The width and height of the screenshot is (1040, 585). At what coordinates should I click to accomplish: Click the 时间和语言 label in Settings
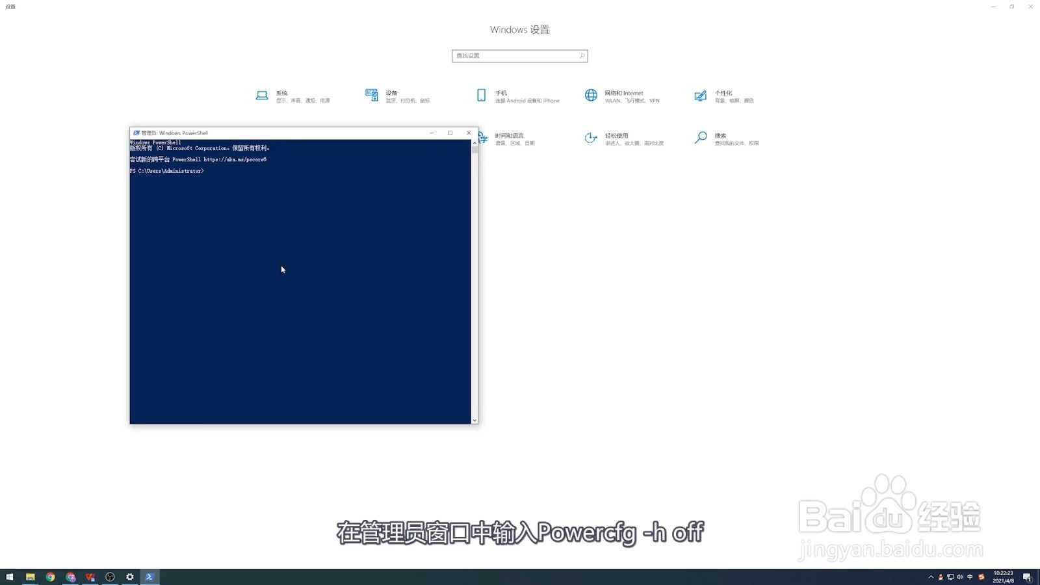(509, 136)
